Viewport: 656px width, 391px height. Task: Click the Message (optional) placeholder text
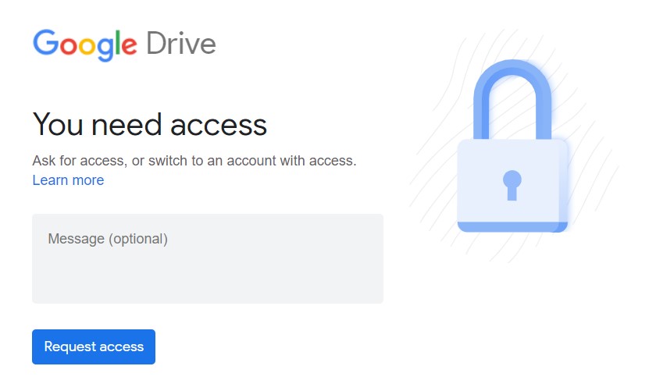tap(108, 239)
